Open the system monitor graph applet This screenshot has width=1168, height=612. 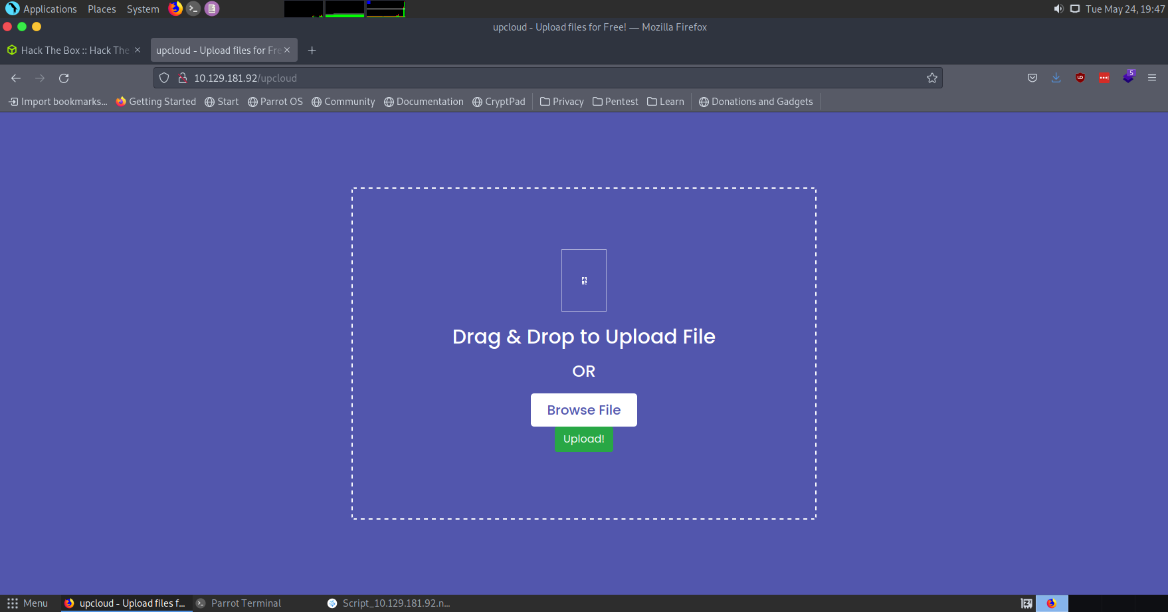click(x=345, y=9)
